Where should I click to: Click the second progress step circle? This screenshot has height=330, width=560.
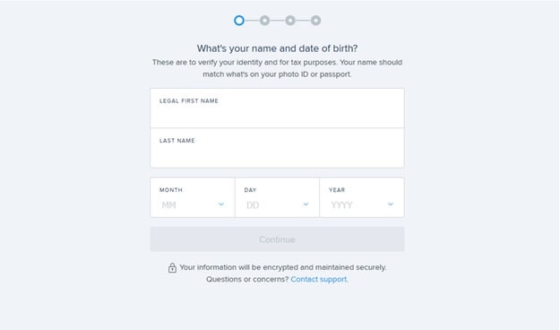click(x=264, y=21)
